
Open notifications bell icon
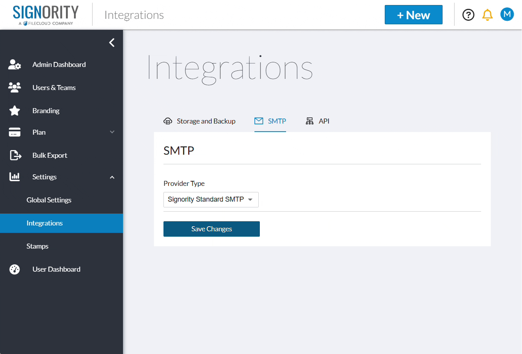[x=487, y=15]
